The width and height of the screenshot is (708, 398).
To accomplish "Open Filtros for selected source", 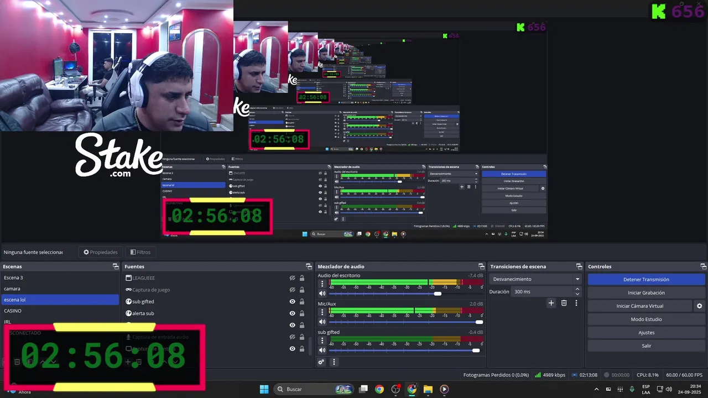I will coord(140,252).
